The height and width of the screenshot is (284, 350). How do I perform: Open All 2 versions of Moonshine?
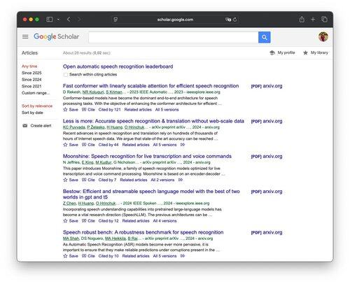tap(162, 180)
